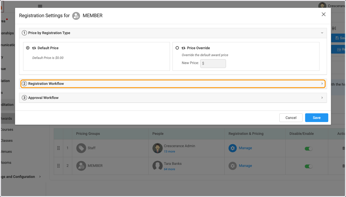Close the Registration Settings dialog
Image resolution: width=346 pixels, height=197 pixels.
(x=324, y=14)
